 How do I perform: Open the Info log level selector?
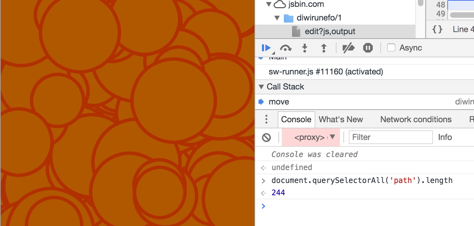coord(445,137)
